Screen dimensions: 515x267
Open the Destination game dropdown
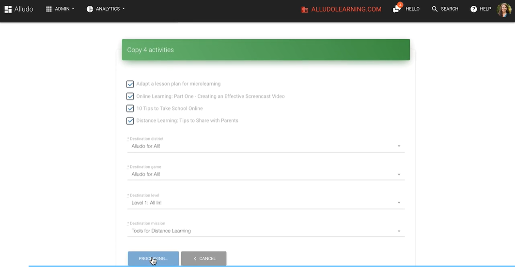pyautogui.click(x=265, y=174)
